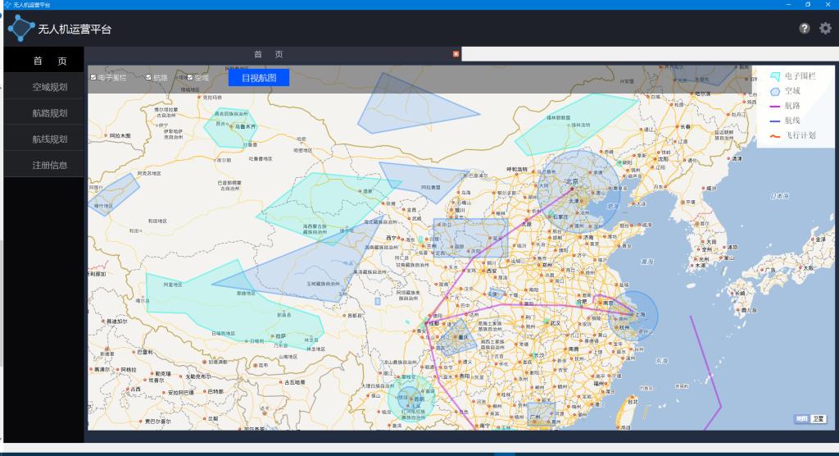Image resolution: width=839 pixels, height=456 pixels.
Task: Select 航线规划 from the left menu
Action: (50, 139)
